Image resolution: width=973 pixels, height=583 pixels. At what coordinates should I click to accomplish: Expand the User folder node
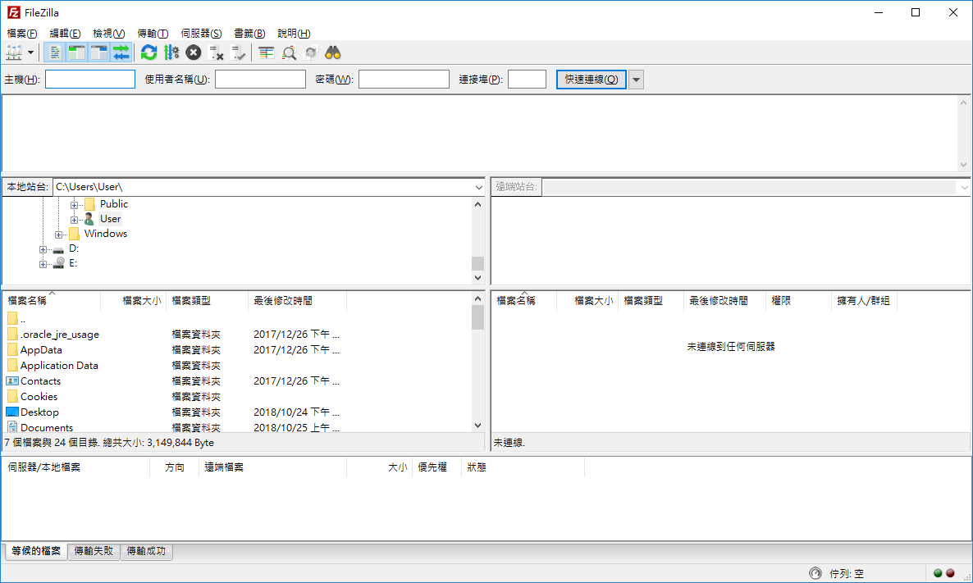coord(74,220)
